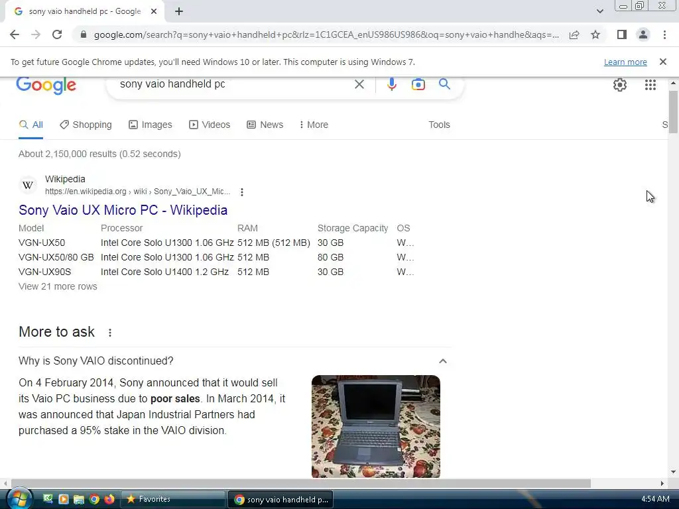Open a new browser tab
The image size is (679, 509).
tap(179, 12)
